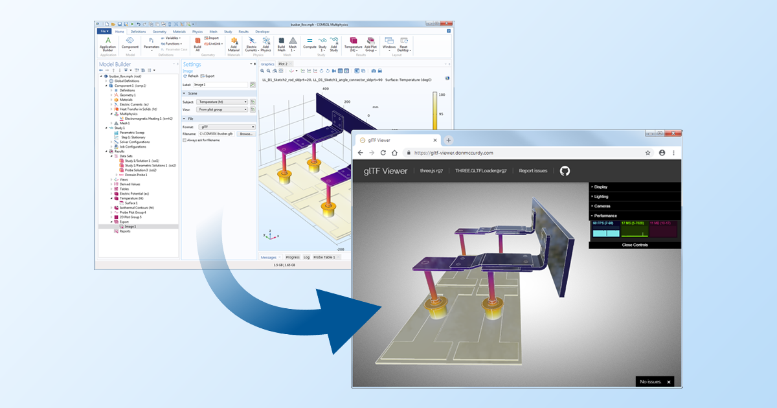Viewport: 777px width, 408px height.
Task: Open a new browser tab
Action: (449, 140)
